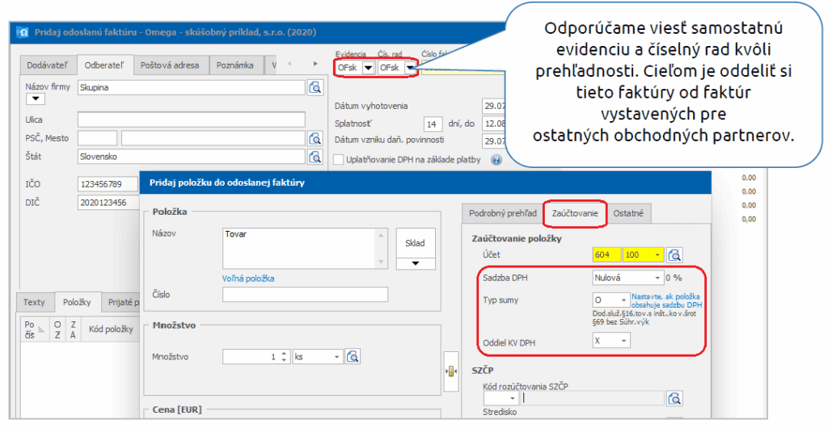Screen dimensions: 828x428
Task: Open unit lookup icon beside ks dropdown
Action: tap(352, 356)
